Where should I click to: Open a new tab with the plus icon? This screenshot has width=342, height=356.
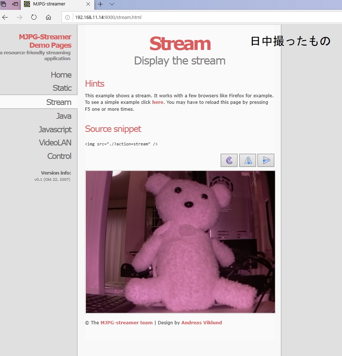point(100,4)
